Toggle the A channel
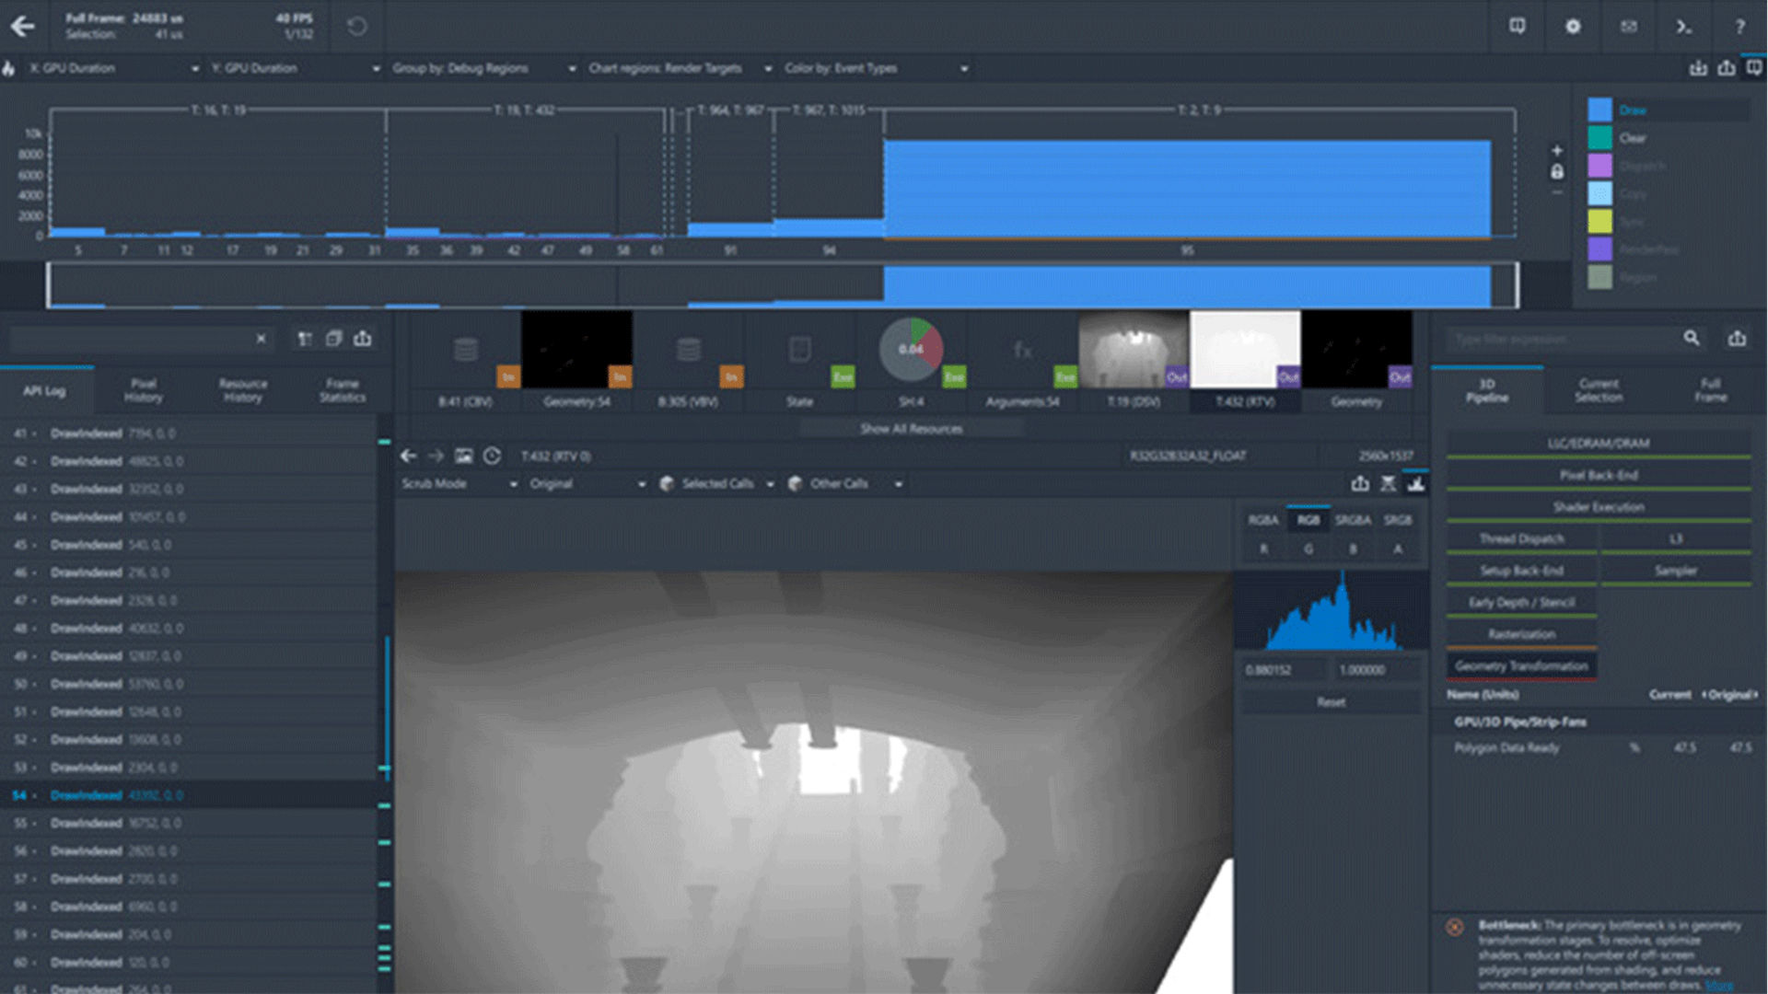This screenshot has height=994, width=1768. pyautogui.click(x=1398, y=549)
